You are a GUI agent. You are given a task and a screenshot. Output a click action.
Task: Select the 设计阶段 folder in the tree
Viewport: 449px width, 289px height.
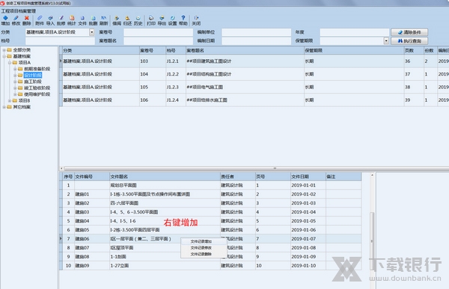point(33,75)
